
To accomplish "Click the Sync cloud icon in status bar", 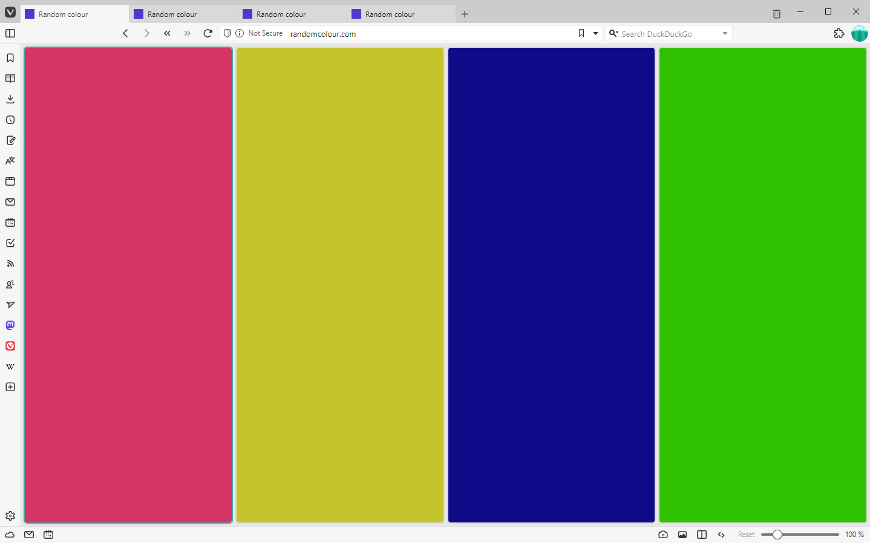I will [10, 535].
